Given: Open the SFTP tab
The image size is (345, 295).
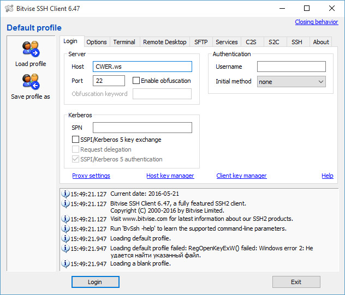Looking at the screenshot, I should click(201, 42).
